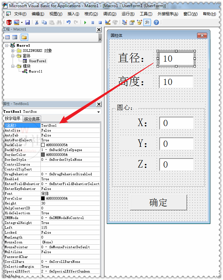Click the Height property value 30
The height and width of the screenshot is (280, 223).
70,203
